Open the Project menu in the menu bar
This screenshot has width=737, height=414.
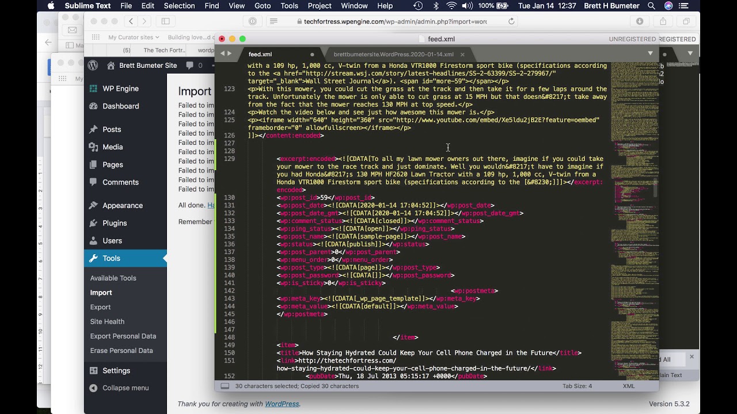click(x=320, y=6)
